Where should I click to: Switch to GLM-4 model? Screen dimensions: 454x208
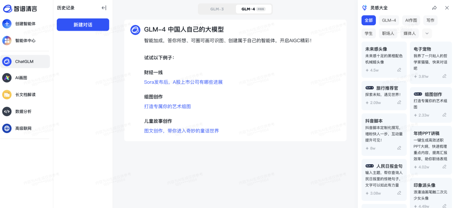[253, 9]
